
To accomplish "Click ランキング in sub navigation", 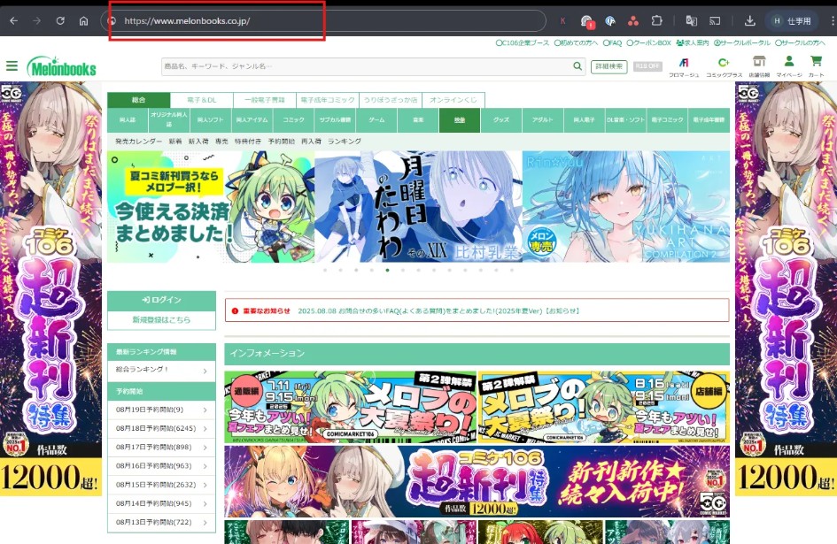I will click(x=345, y=142).
